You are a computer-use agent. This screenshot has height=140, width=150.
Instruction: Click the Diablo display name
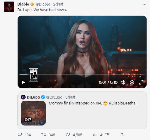point(23,4)
